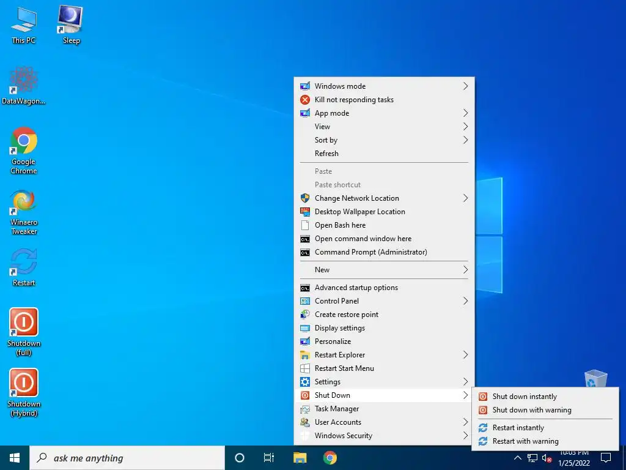
Task: Click the taskbar date 1/25/2022
Action: coord(573,463)
